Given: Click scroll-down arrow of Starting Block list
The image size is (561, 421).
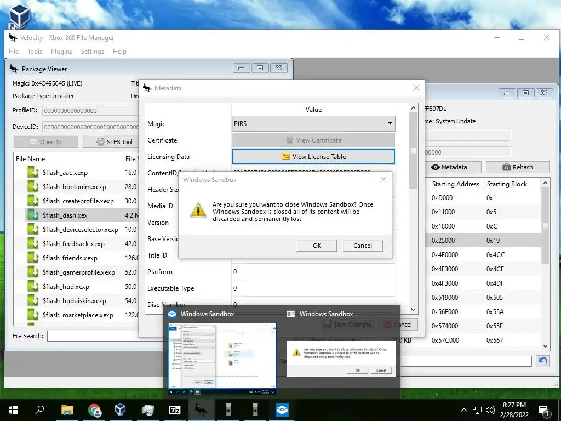Looking at the screenshot, I should [x=545, y=346].
